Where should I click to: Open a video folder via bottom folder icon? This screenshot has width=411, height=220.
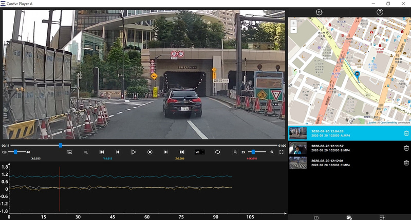click(316, 217)
